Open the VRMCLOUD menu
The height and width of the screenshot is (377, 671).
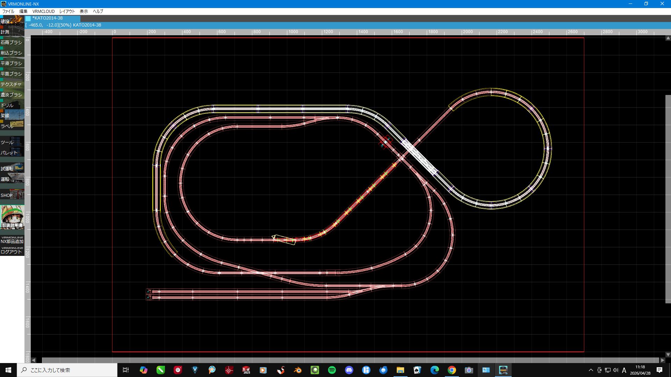pyautogui.click(x=43, y=11)
